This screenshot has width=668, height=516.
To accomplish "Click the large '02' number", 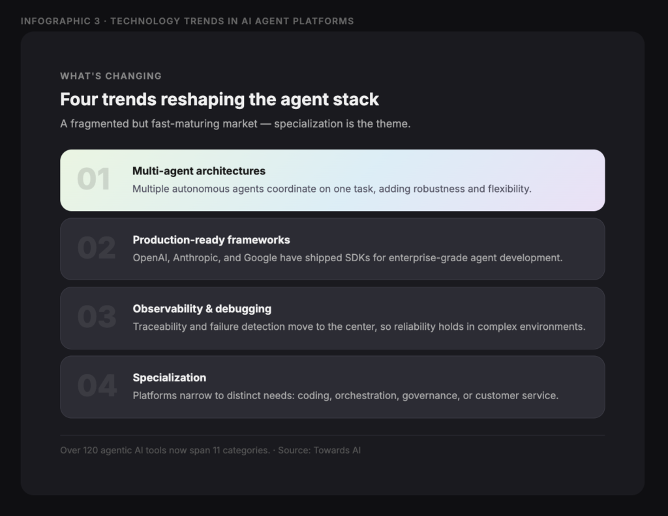I will point(97,248).
